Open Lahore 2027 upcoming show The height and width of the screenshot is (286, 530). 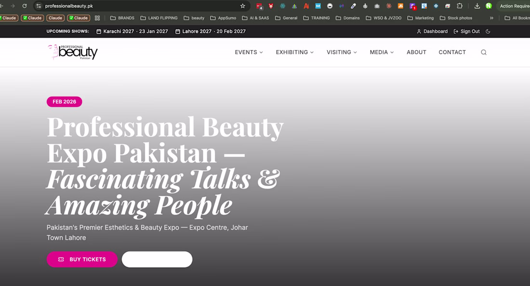point(210,31)
